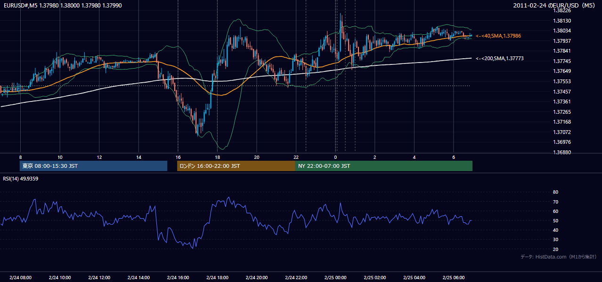Click the 2/24 22:00 time axis label
The width and height of the screenshot is (602, 282).
(296, 277)
